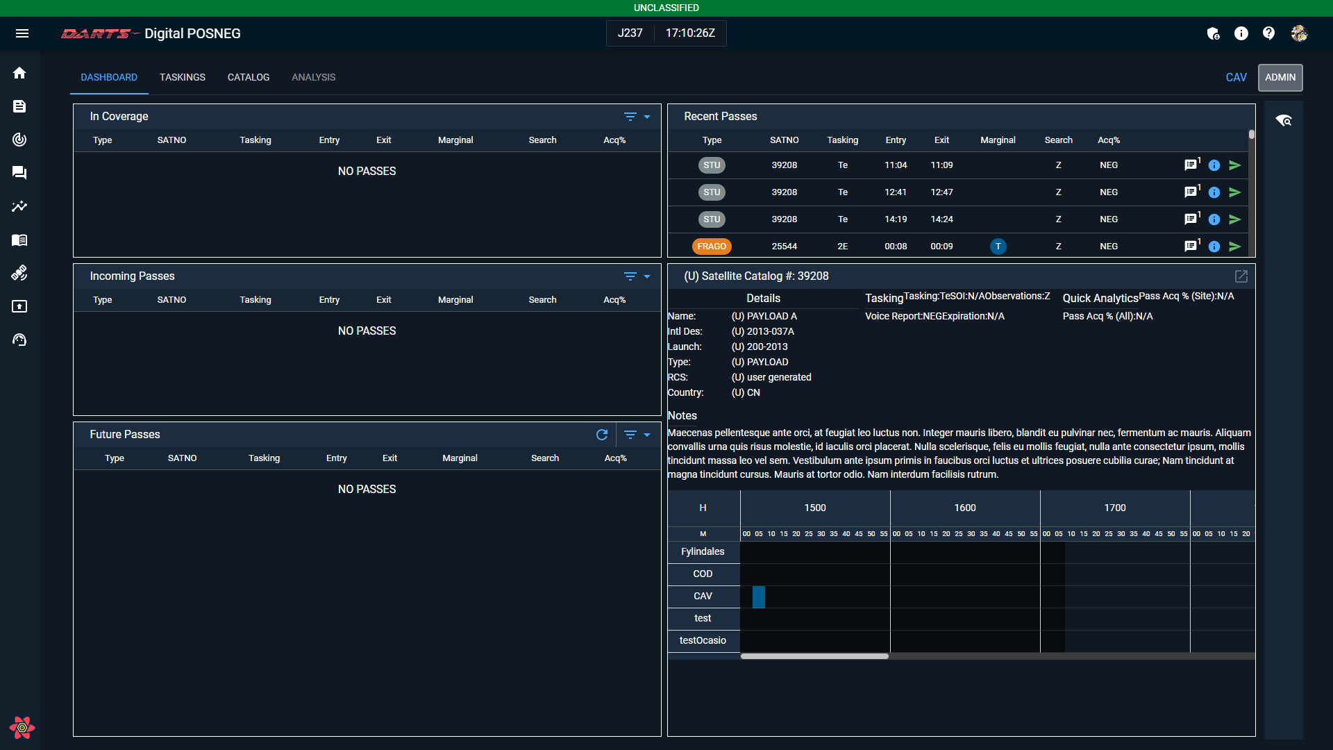Expand the Future Passes filter dropdown
This screenshot has width=1333, height=750.
point(647,435)
